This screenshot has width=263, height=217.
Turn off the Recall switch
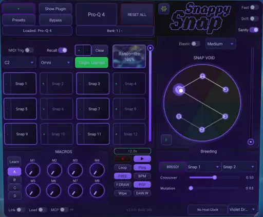click(x=63, y=50)
